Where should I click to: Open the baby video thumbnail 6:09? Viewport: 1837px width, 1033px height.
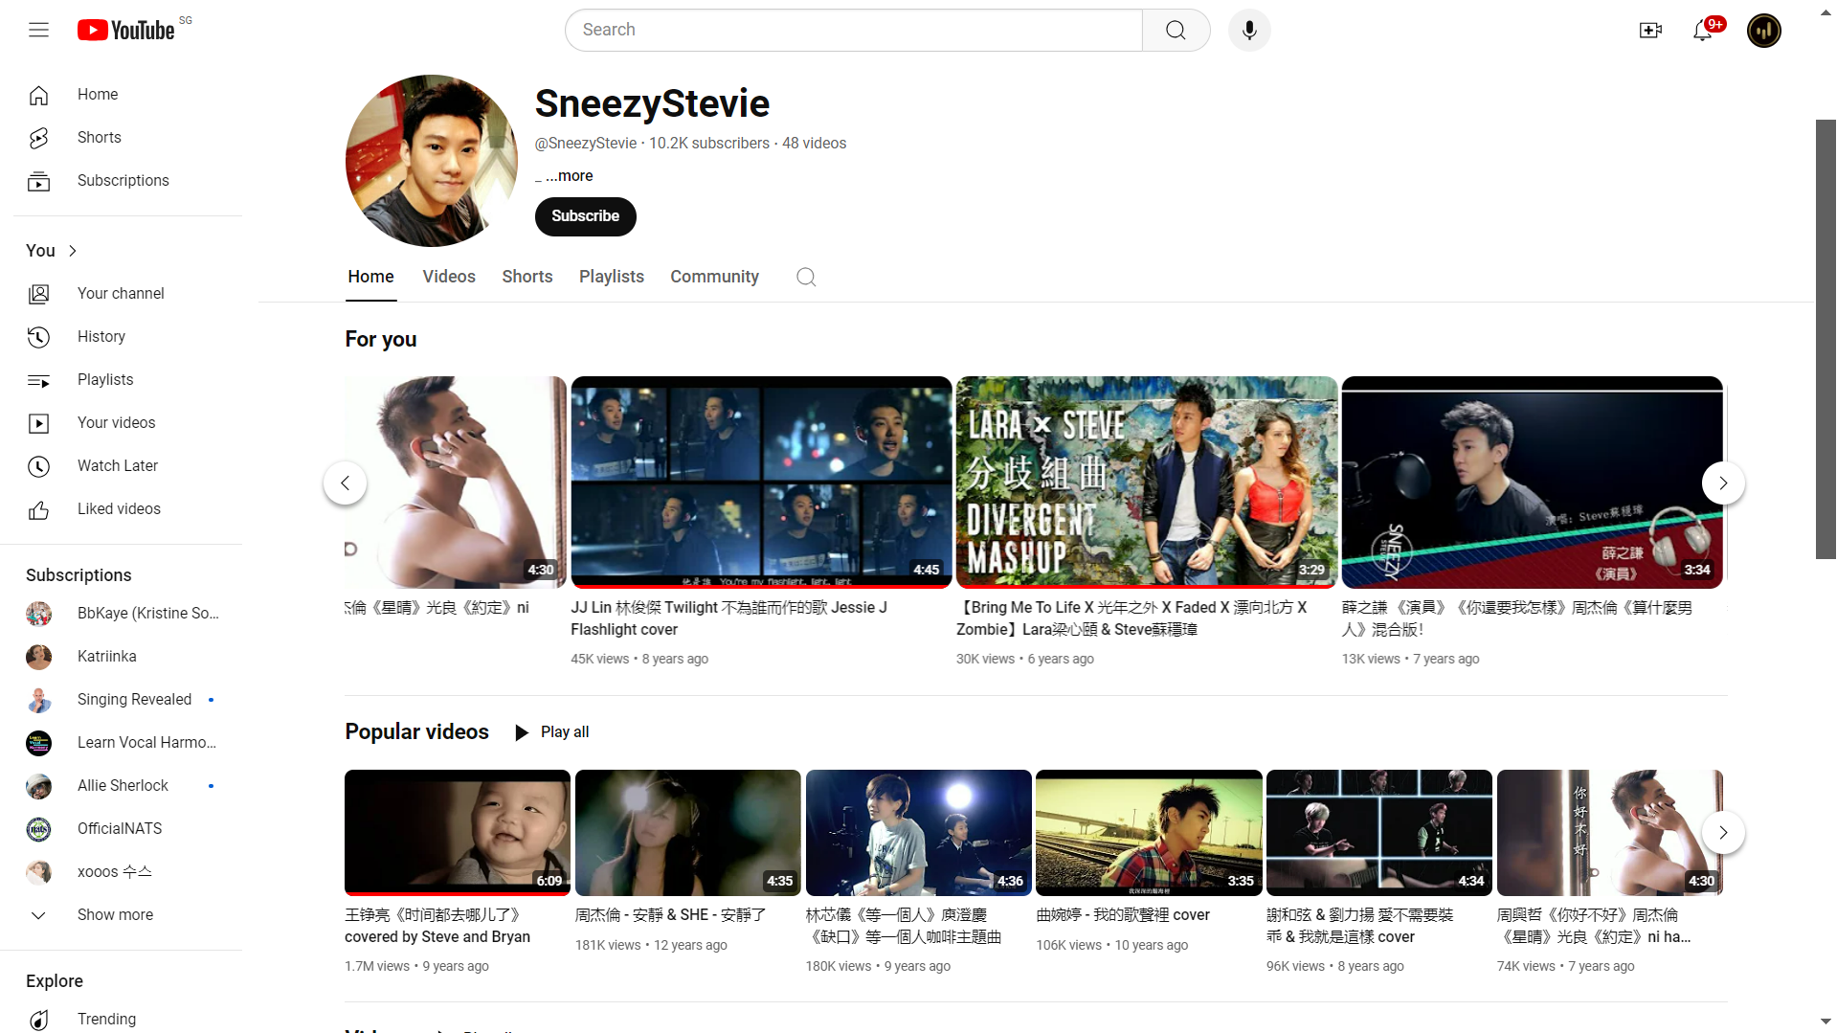point(457,832)
